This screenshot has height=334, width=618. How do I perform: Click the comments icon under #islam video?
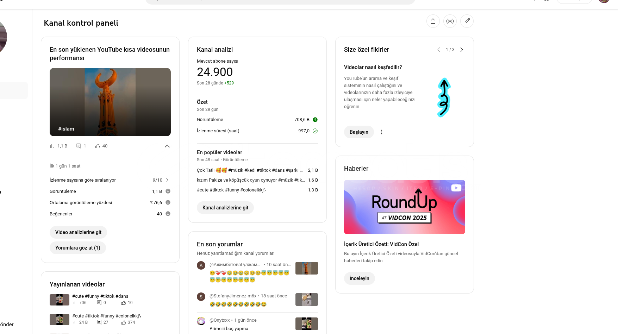79,146
